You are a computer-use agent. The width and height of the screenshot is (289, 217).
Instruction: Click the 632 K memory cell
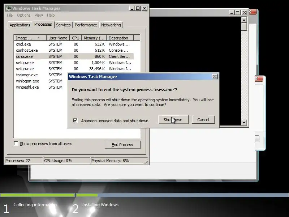point(100,44)
